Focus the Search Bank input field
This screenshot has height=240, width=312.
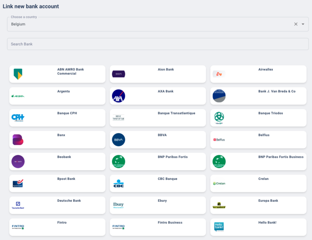[158, 44]
